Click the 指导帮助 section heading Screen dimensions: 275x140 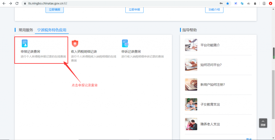tap(190, 30)
